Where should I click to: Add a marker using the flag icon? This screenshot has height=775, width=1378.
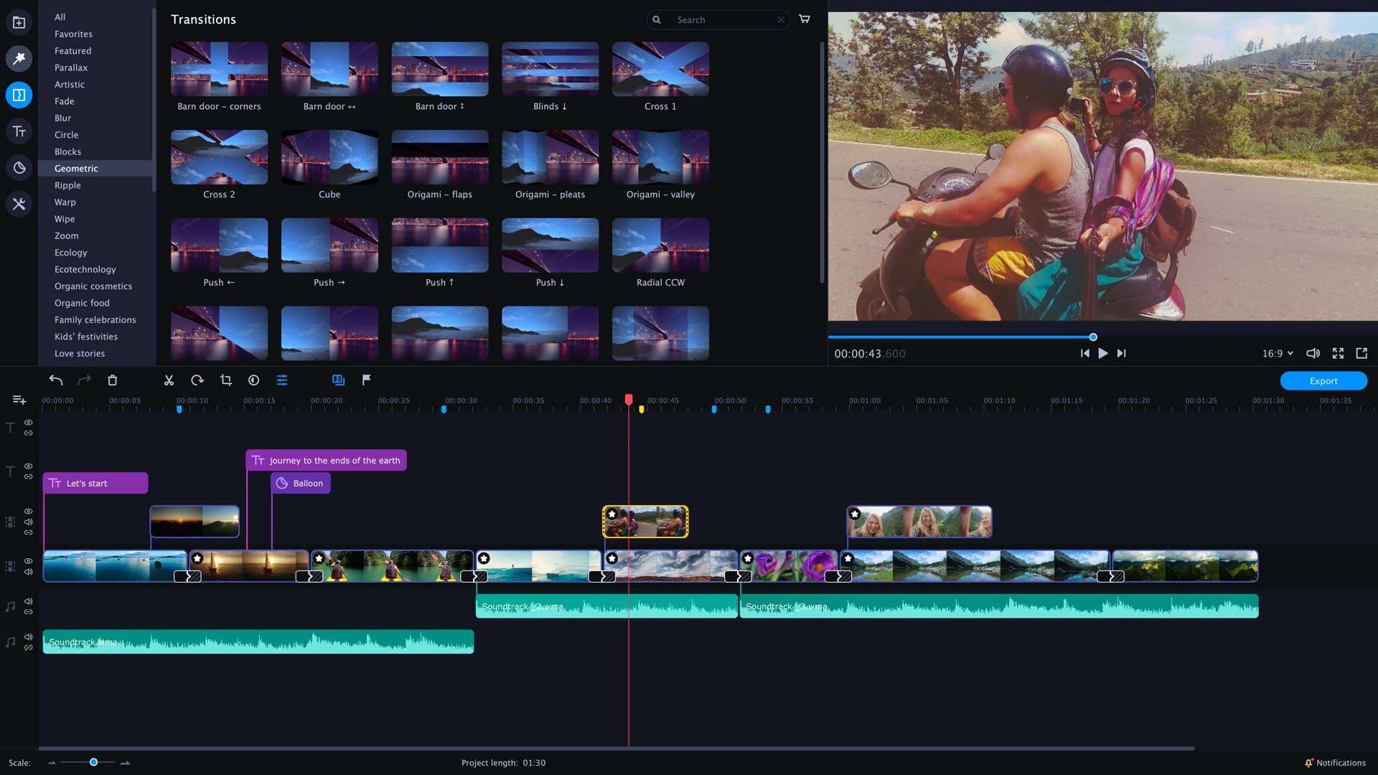tap(366, 380)
